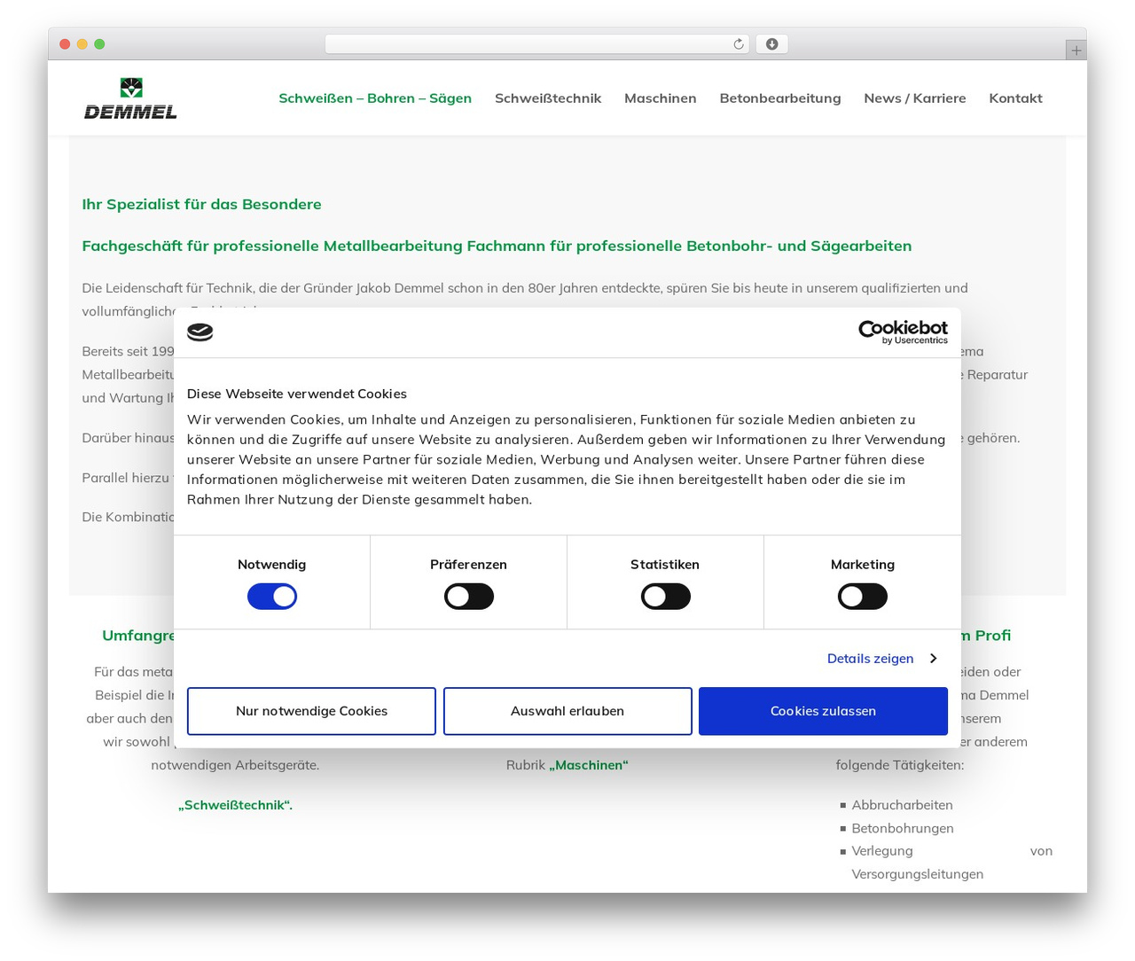Select Abbrucharbeiten list entry

click(902, 805)
